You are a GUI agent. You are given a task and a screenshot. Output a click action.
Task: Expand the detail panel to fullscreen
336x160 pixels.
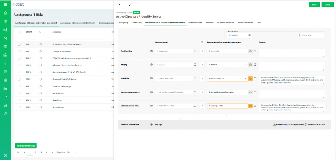pyautogui.click(x=130, y=5)
